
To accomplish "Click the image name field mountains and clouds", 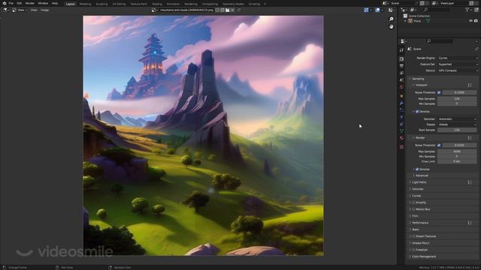I will (186, 10).
